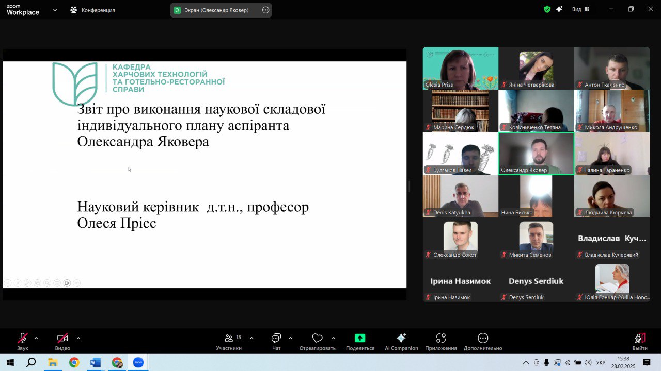Screen dimensions: 661x371
Task: Select Антон Ткаченко video tile
Action: [x=612, y=68]
